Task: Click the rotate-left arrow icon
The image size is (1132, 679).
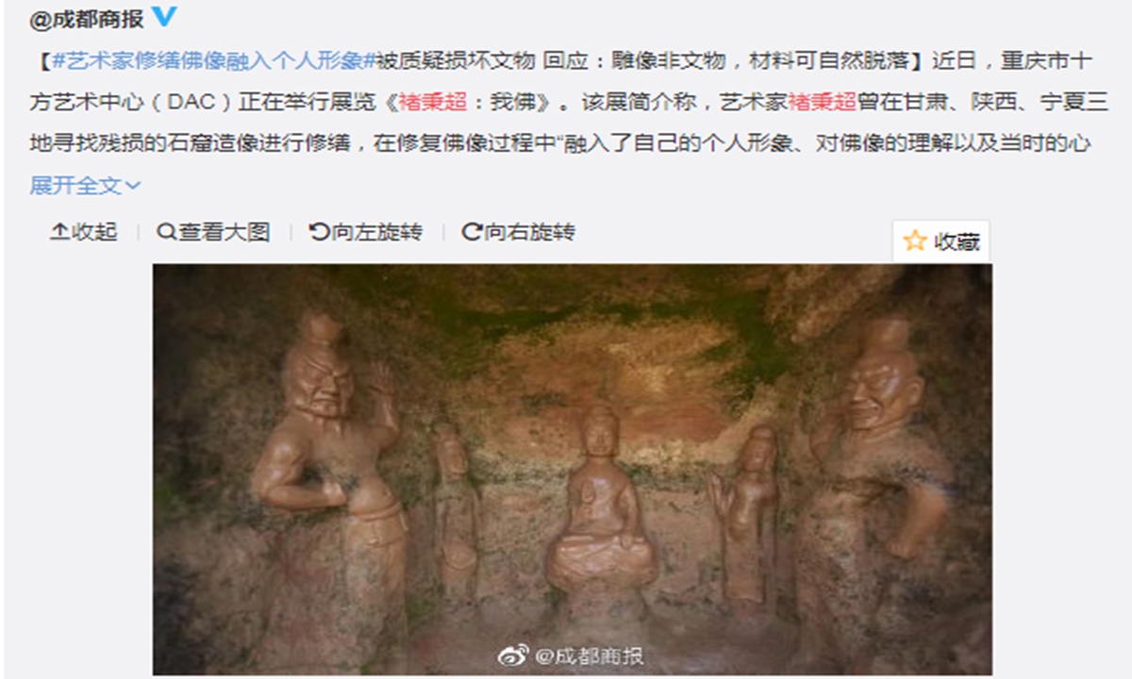Action: click(x=319, y=232)
